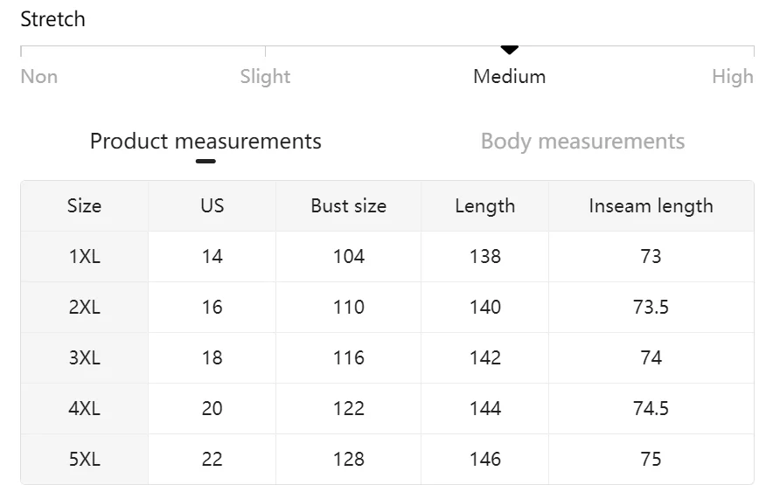Viewport: 759px width, 485px height.
Task: Click the Inseam length column header
Action: [x=651, y=206]
